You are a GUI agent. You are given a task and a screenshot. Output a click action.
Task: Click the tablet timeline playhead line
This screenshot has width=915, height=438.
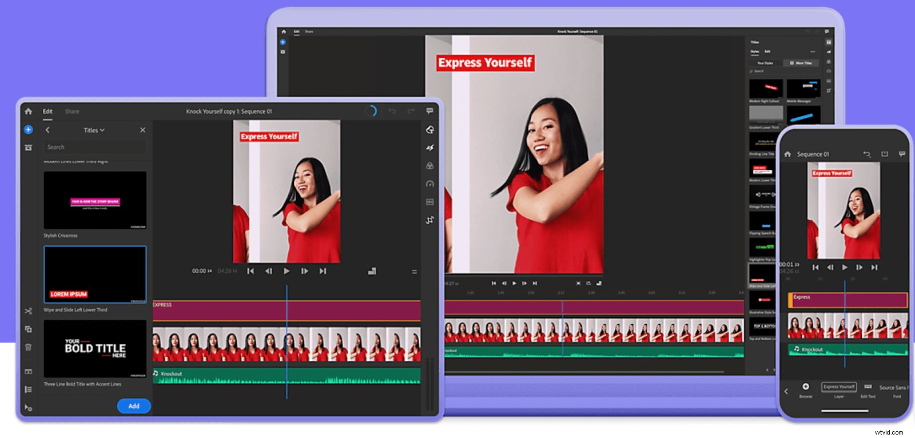click(x=287, y=342)
